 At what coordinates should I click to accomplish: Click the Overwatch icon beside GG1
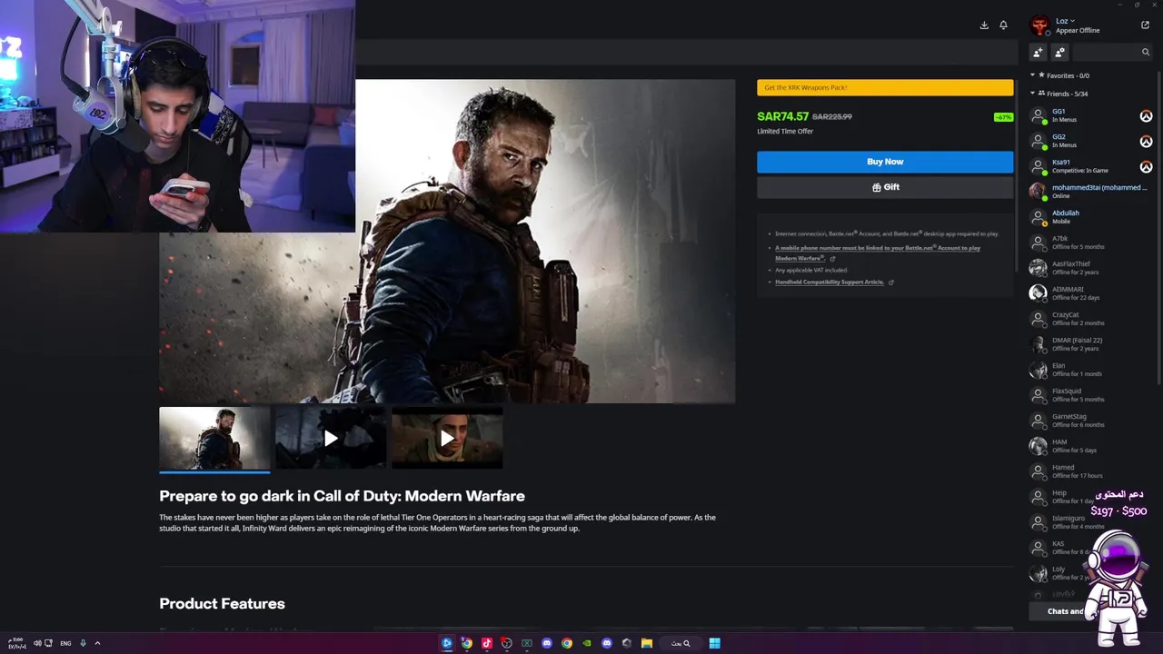click(1147, 116)
